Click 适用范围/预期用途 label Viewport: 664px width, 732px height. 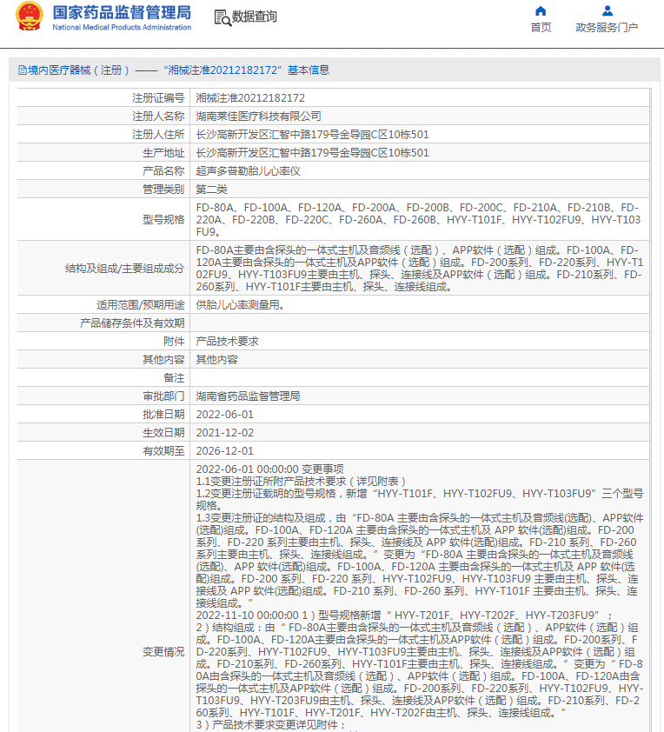[141, 305]
